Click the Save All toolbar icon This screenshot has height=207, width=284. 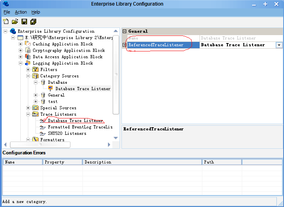(33, 22)
